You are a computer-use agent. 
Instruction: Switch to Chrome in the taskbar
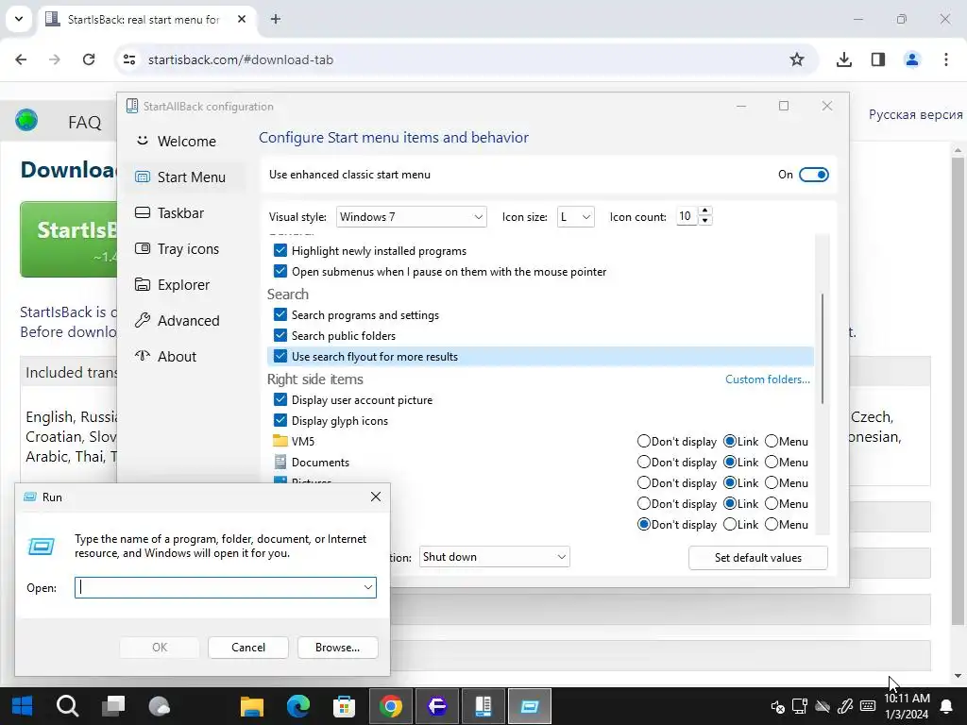coord(390,706)
